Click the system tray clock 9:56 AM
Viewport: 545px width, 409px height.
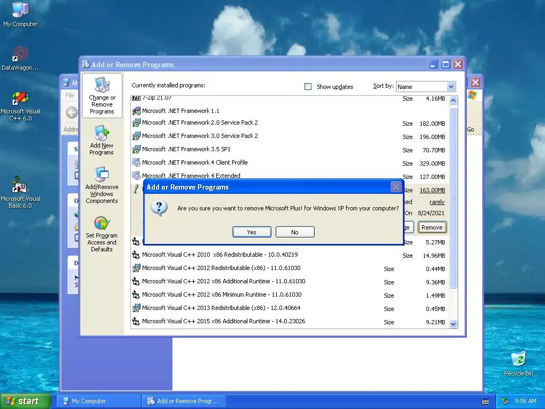[x=525, y=401]
